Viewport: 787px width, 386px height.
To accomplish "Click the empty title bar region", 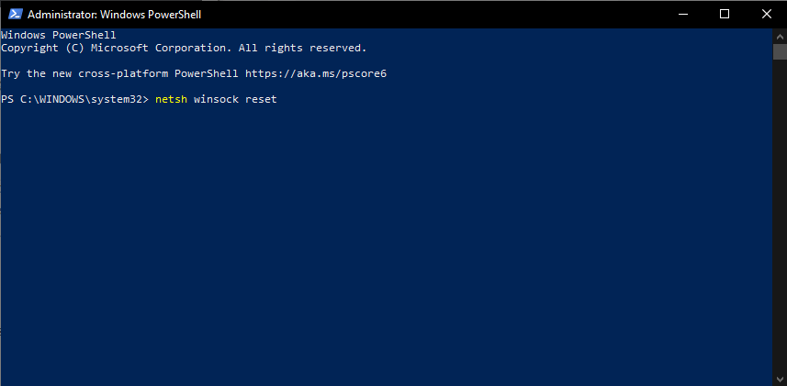I will (x=431, y=14).
